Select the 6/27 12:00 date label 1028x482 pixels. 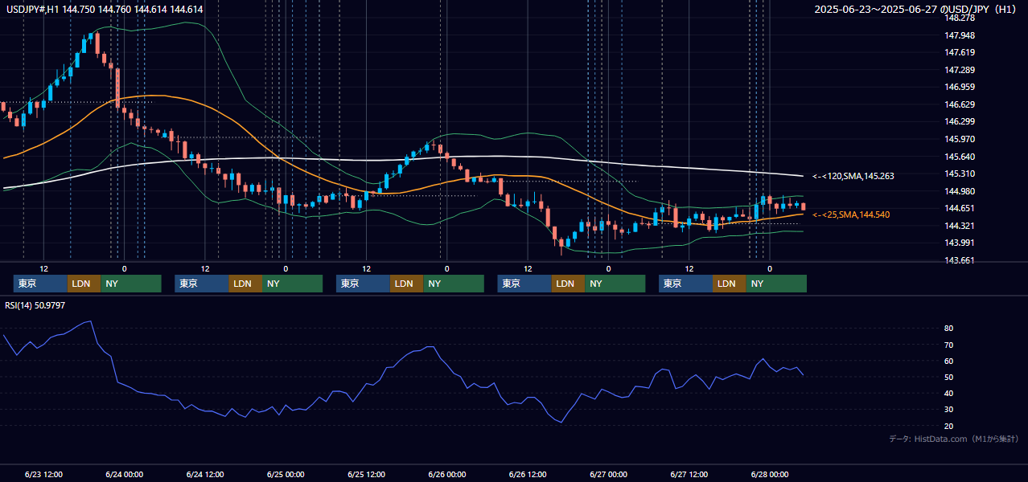click(689, 474)
